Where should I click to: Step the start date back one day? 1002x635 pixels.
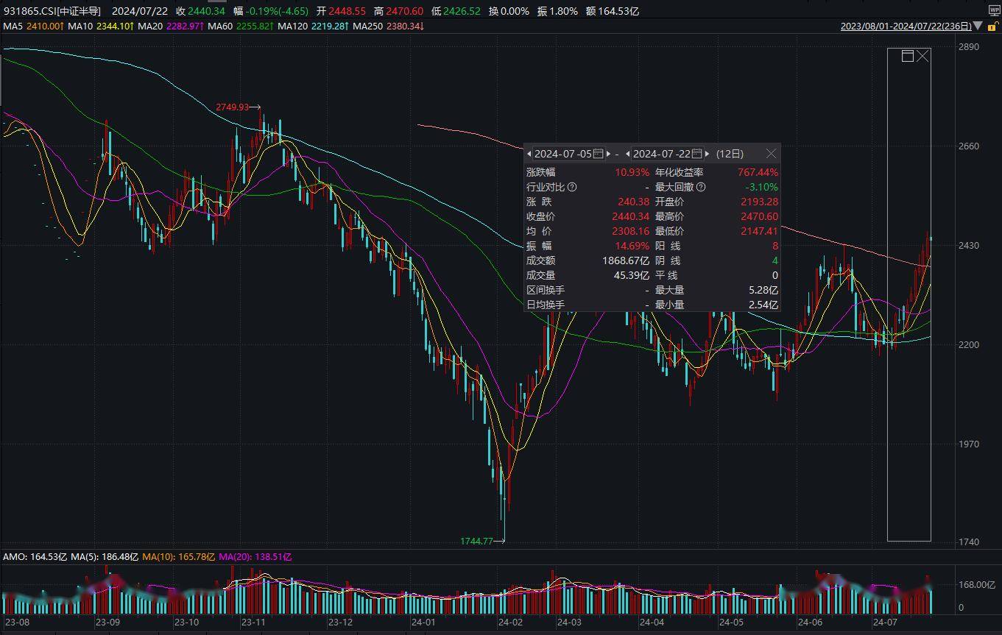pyautogui.click(x=529, y=154)
